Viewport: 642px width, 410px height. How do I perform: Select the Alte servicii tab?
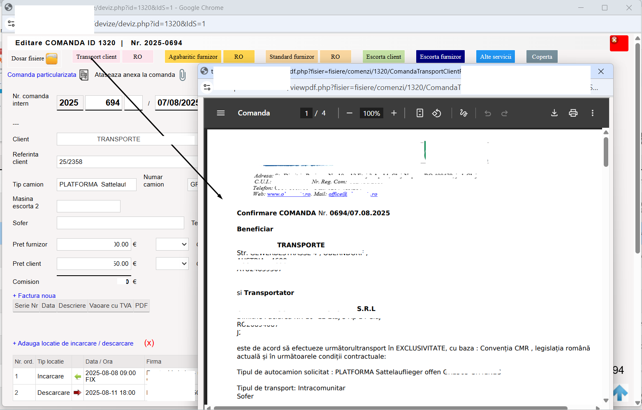496,57
